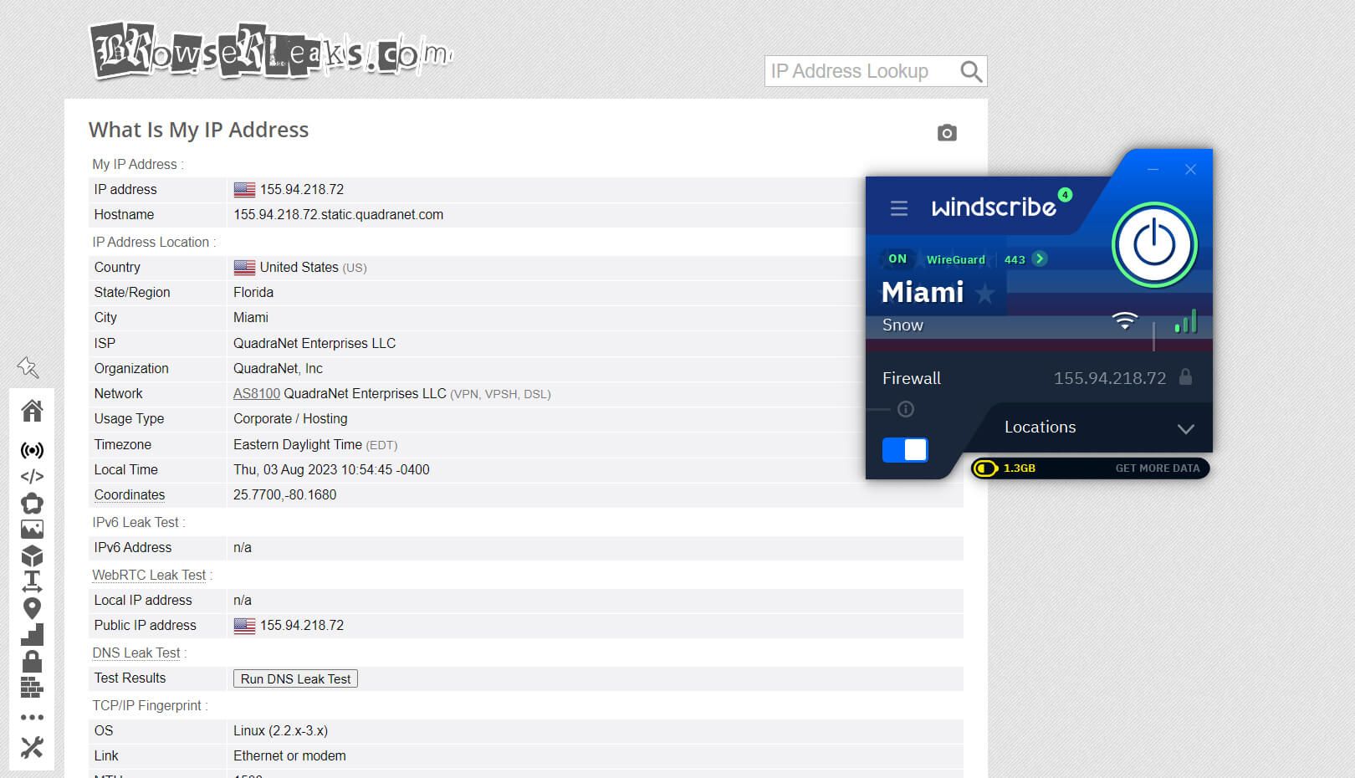Open the WebRTC Leak Test link
This screenshot has width=1355, height=778.
(x=149, y=575)
